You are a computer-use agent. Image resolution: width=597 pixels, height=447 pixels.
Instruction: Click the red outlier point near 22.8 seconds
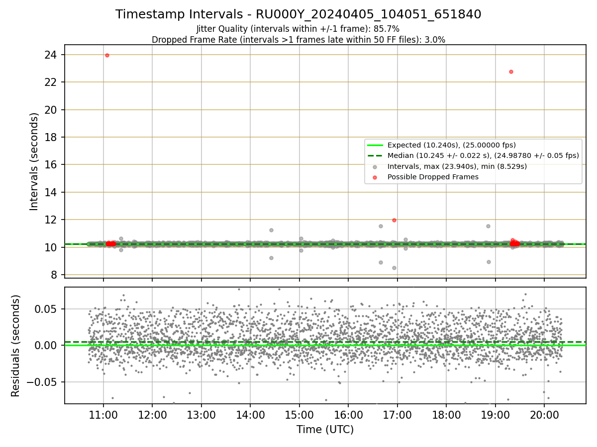click(511, 72)
